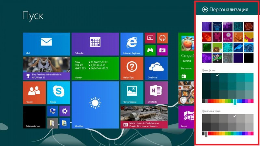Select the yellow bird background thumbnail
260x146 pixels.
(249, 37)
